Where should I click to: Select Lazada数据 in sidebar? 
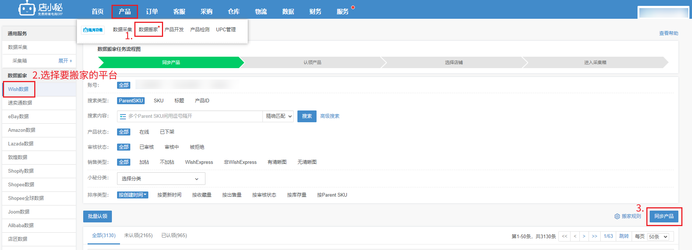[x=39, y=144]
